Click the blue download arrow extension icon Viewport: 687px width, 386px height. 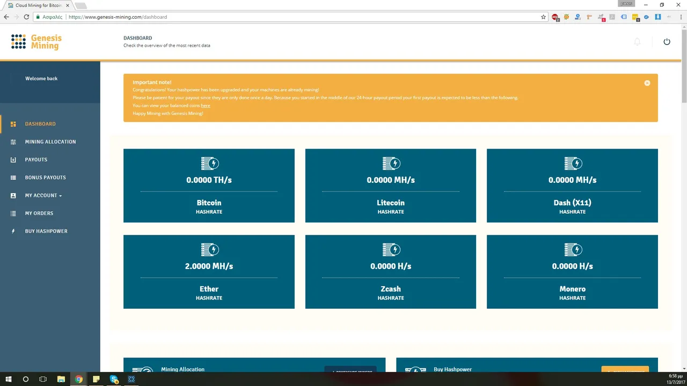point(658,17)
